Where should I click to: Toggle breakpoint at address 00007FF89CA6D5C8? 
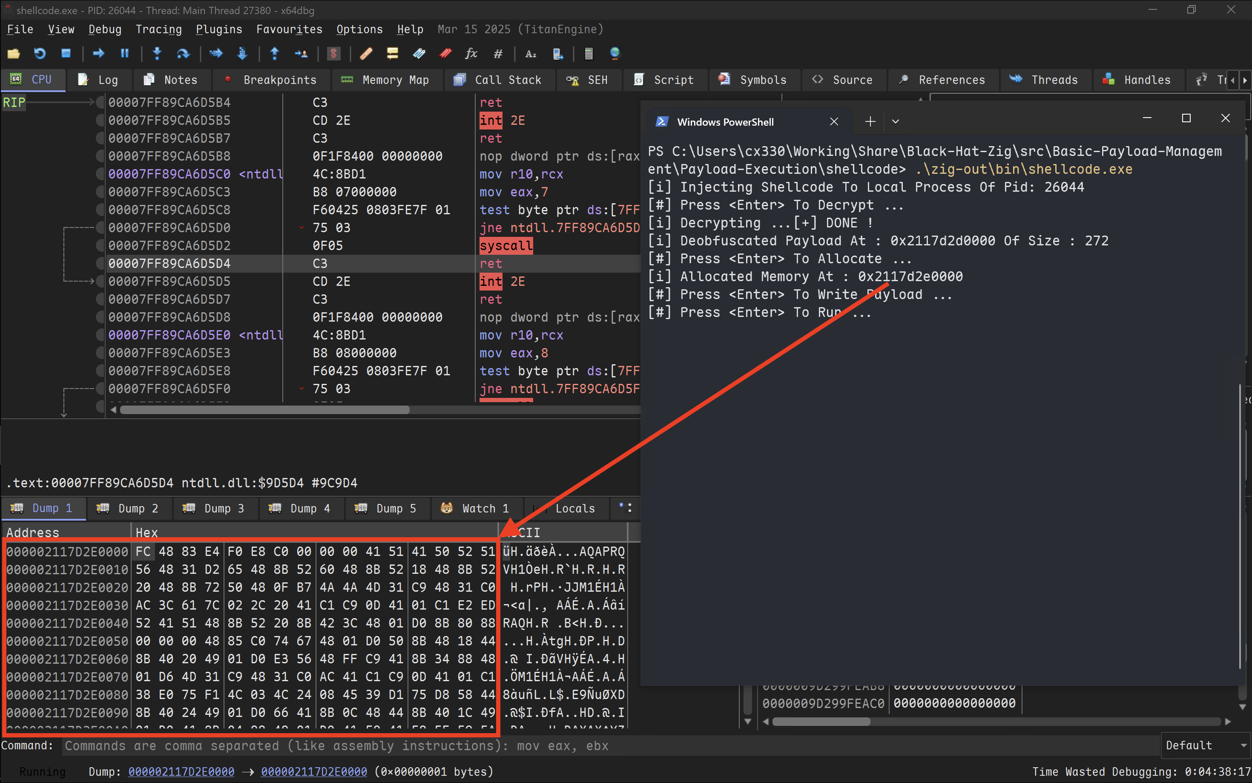tap(101, 210)
